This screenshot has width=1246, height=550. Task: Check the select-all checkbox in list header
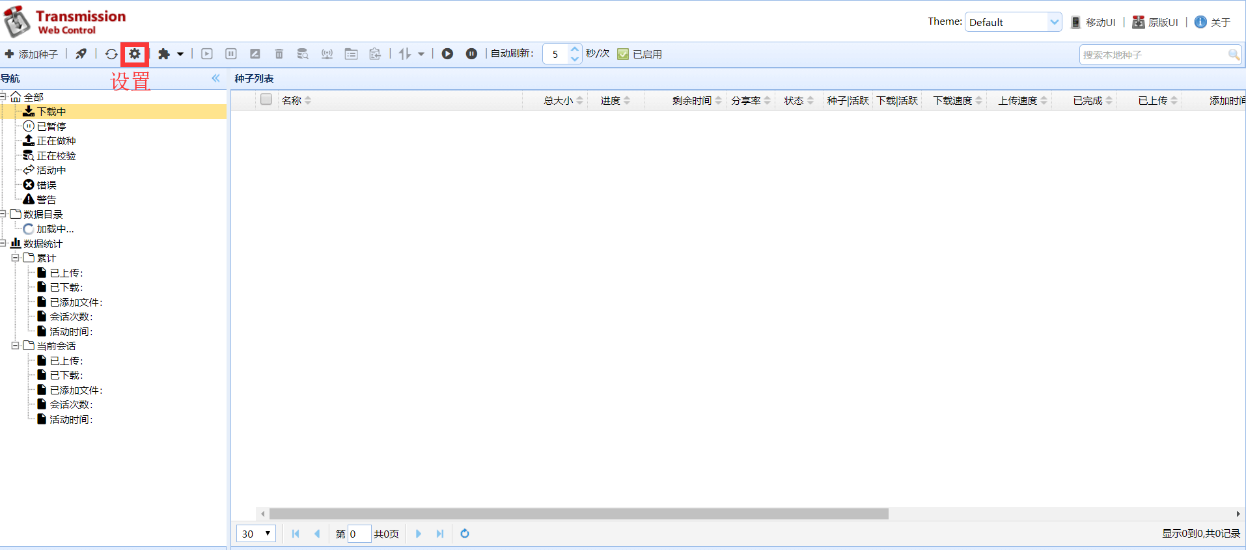click(x=266, y=100)
